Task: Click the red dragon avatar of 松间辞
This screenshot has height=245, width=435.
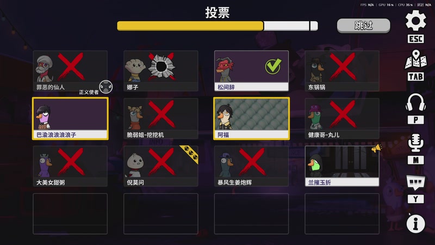Action: pyautogui.click(x=225, y=69)
